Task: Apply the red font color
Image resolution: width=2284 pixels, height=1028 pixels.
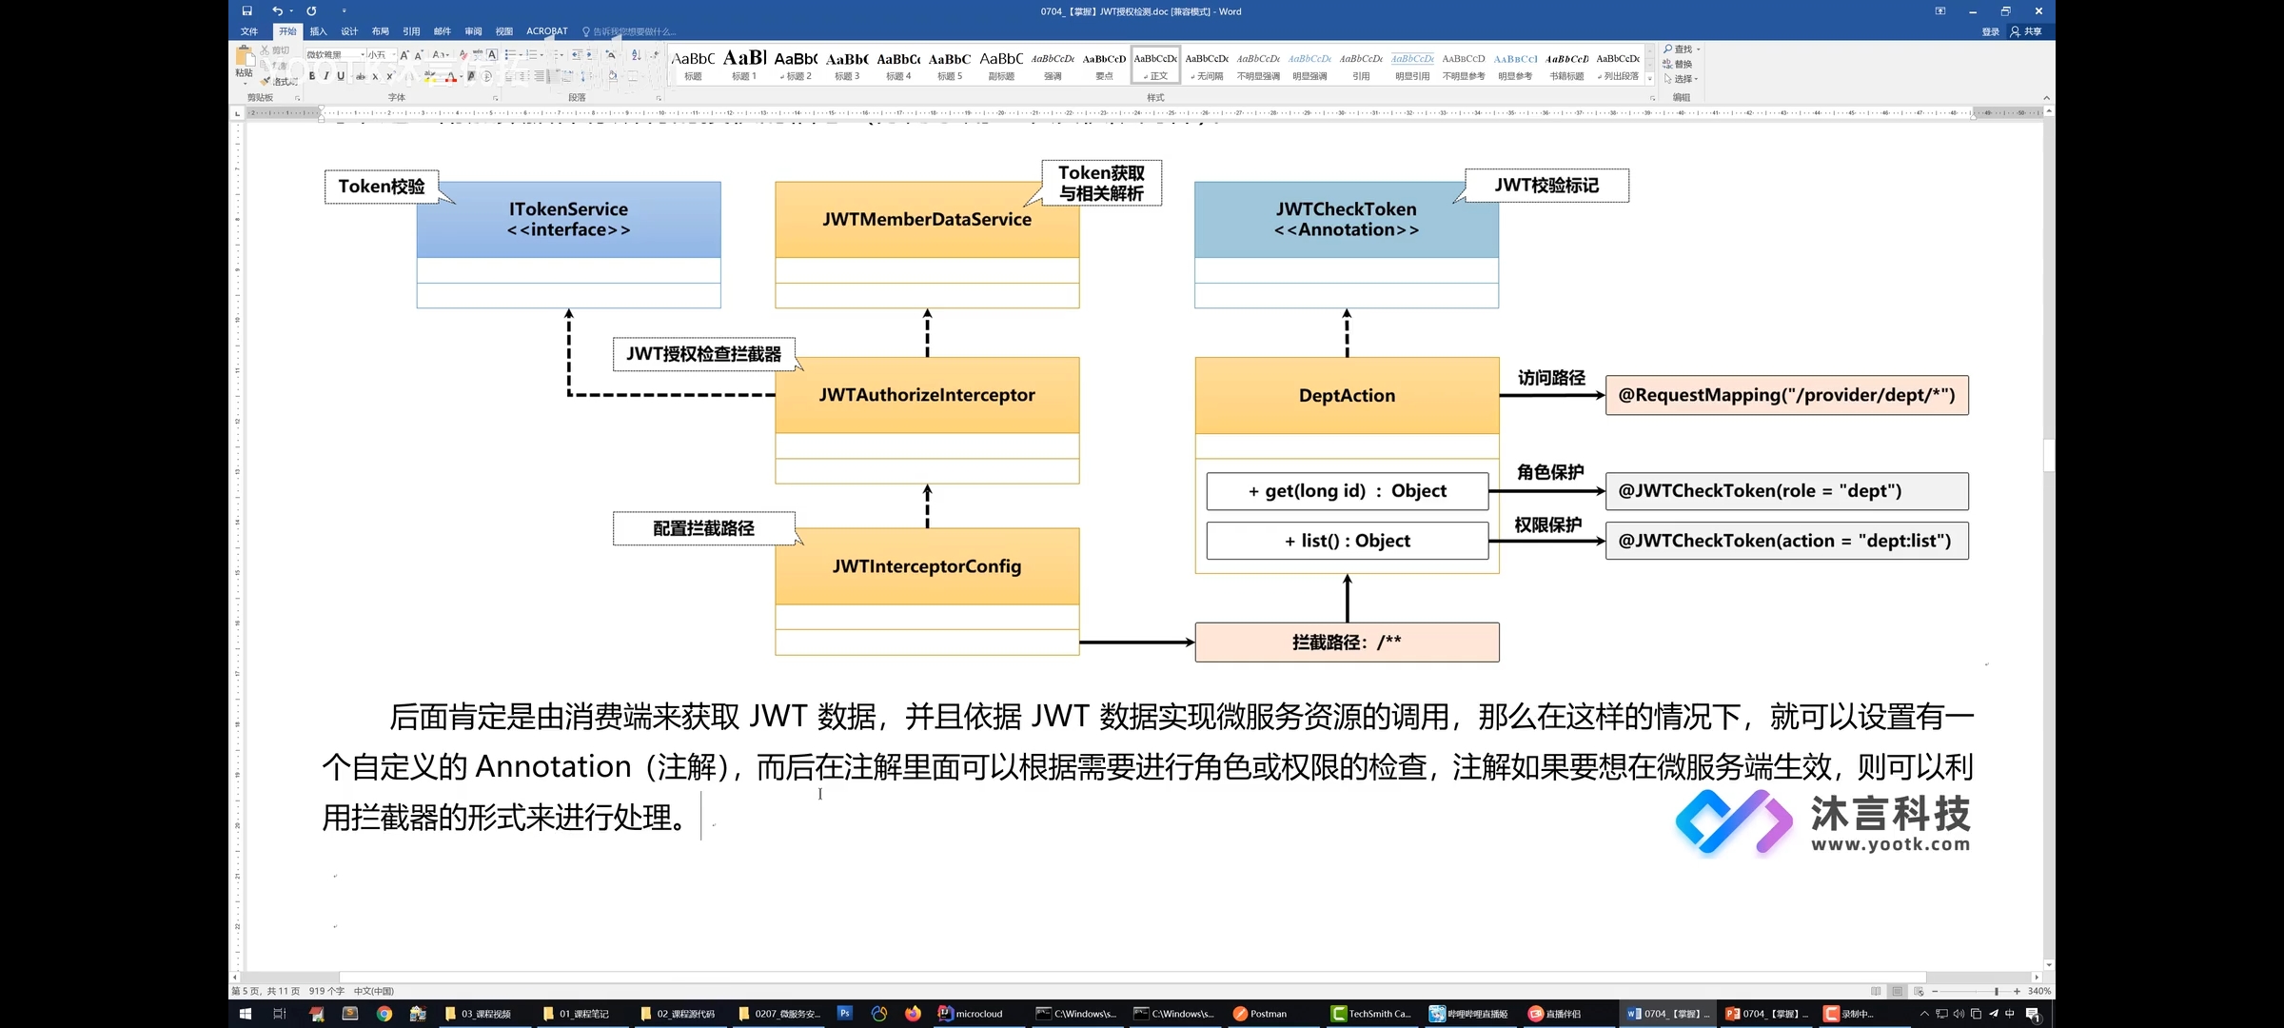Action: pos(451,76)
